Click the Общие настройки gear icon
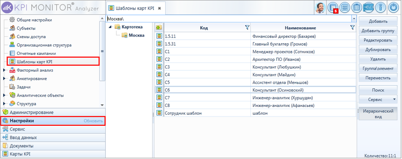This screenshot has height=159, width=402. (12, 20)
